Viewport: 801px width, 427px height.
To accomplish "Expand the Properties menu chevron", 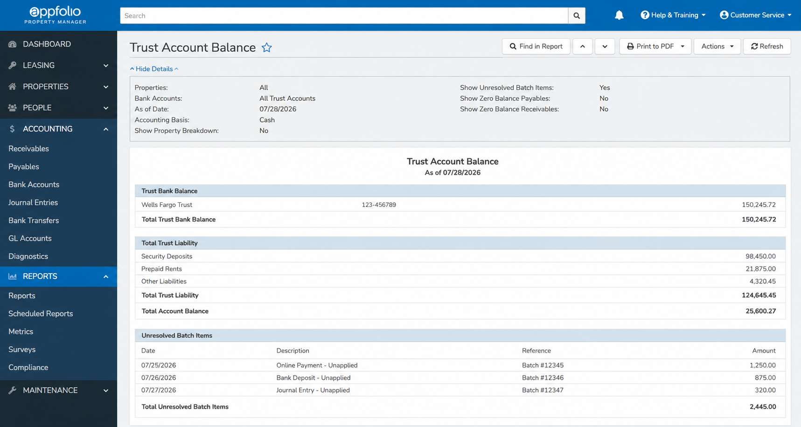I will (106, 87).
